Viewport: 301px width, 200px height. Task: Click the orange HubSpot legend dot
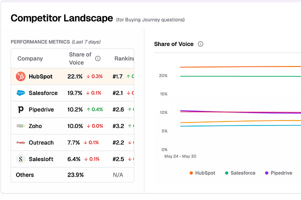[191, 173]
